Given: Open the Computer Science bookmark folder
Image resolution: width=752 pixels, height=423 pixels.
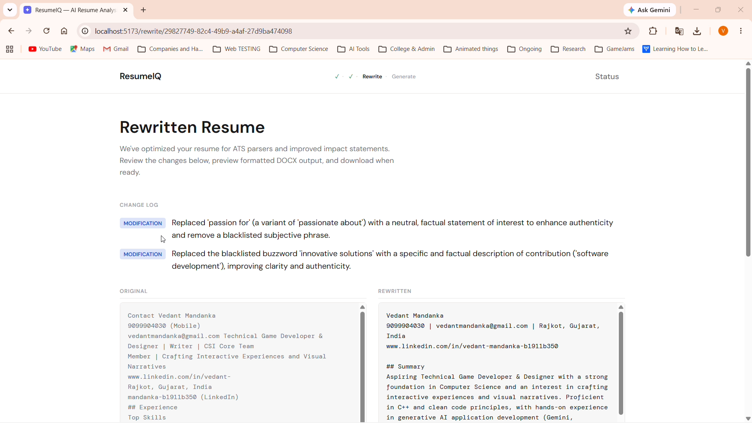Looking at the screenshot, I should [x=299, y=49].
